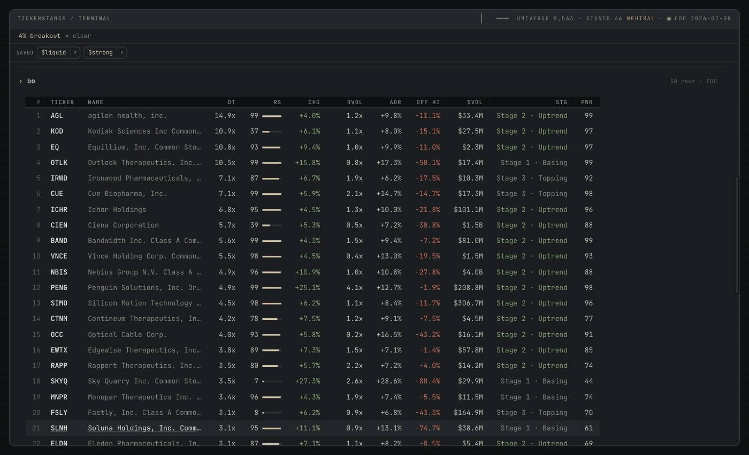Select the EQ ticker
The width and height of the screenshot is (749, 455).
pyautogui.click(x=55, y=147)
